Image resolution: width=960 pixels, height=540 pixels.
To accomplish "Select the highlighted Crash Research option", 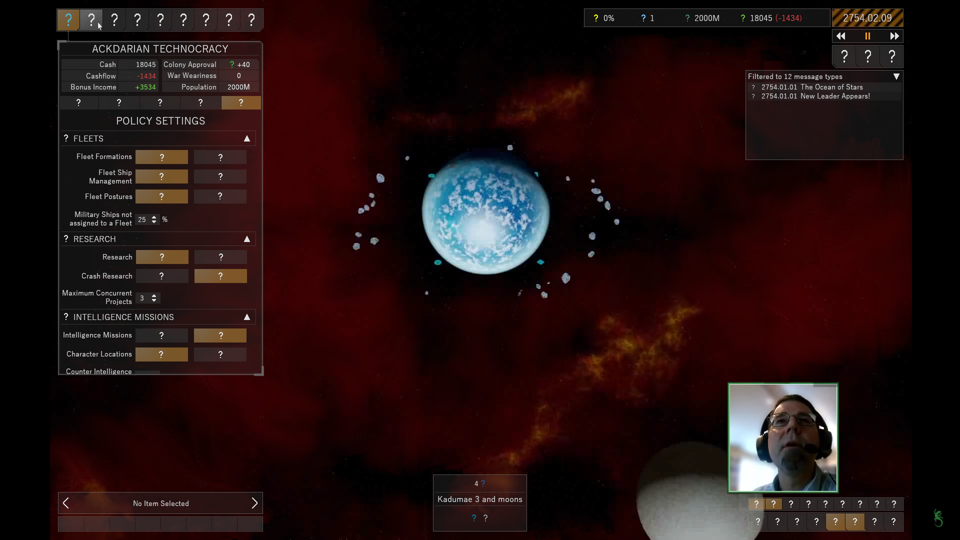I will [220, 276].
